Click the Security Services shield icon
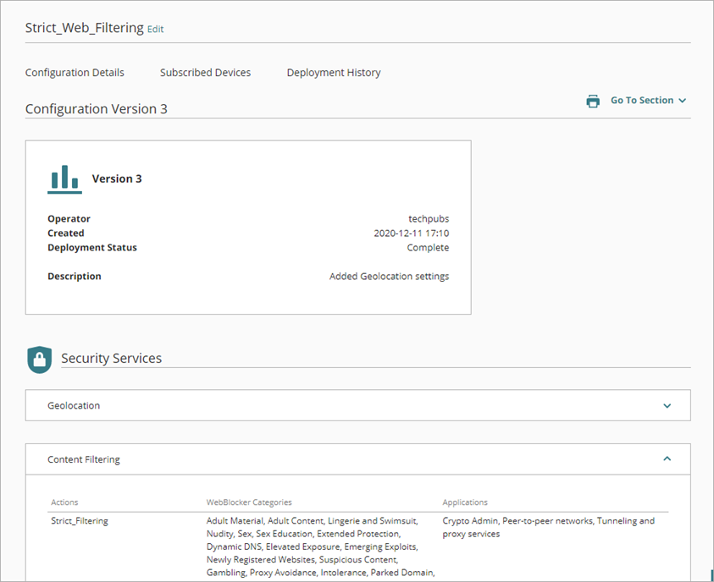Viewport: 714px width, 582px height. [x=39, y=360]
